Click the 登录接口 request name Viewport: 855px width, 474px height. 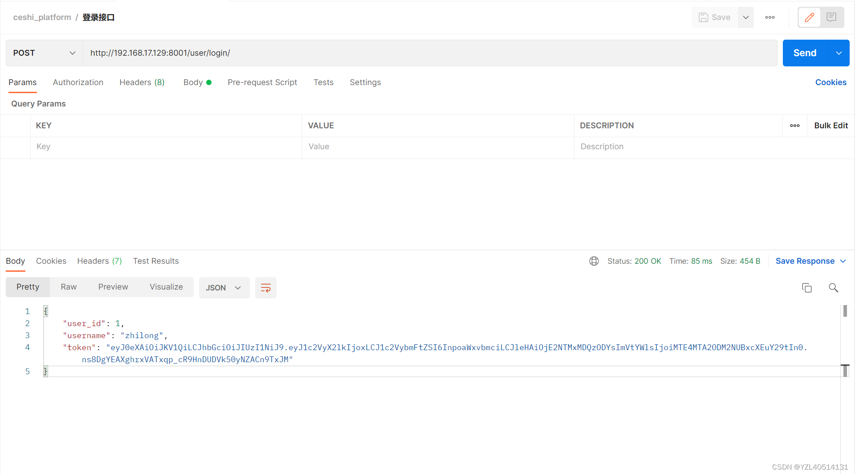[x=98, y=17]
